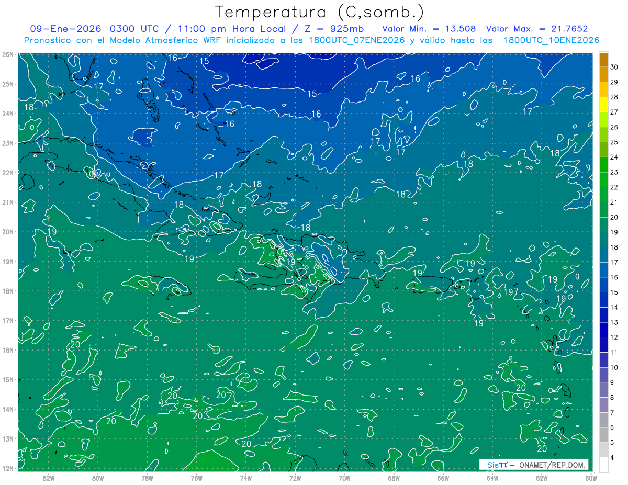Click the "82W" longitude axis label

click(48, 478)
